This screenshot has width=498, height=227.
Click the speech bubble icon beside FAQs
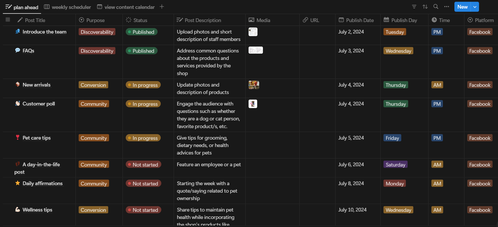[x=18, y=50]
